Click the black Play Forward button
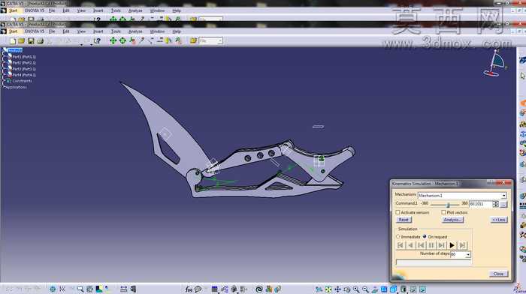Viewport: 526px width, 294px height. click(452, 245)
